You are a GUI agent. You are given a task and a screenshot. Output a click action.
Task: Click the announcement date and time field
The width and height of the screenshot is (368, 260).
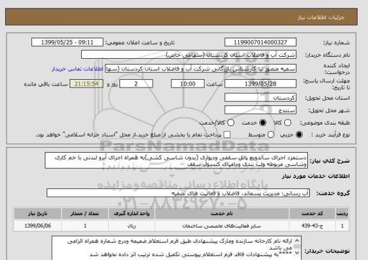67,42
